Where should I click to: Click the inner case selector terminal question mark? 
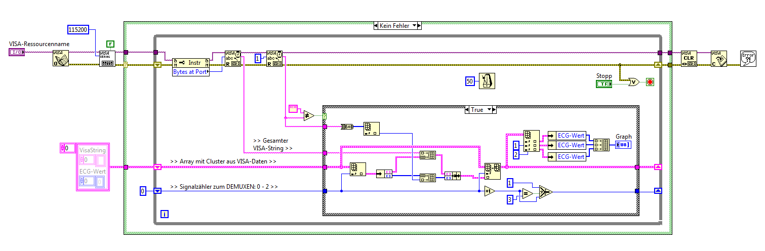(325, 116)
